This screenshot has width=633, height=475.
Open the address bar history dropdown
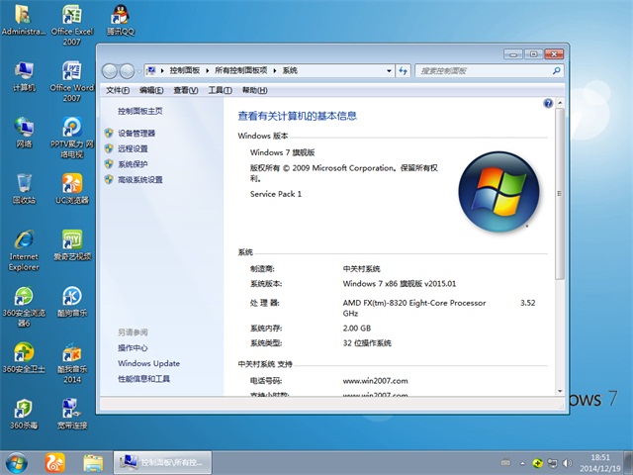[x=389, y=70]
